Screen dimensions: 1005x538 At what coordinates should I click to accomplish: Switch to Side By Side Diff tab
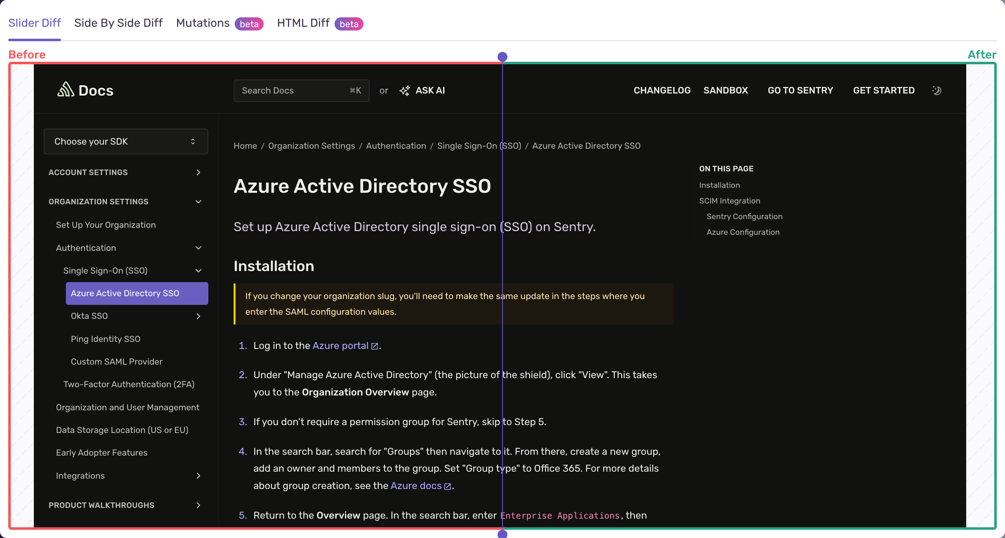pos(118,23)
